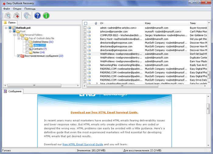Screen dimensions: 213x154
Task: Select the 'Don't let bad HT' WebProNews message
Action: 145,54
